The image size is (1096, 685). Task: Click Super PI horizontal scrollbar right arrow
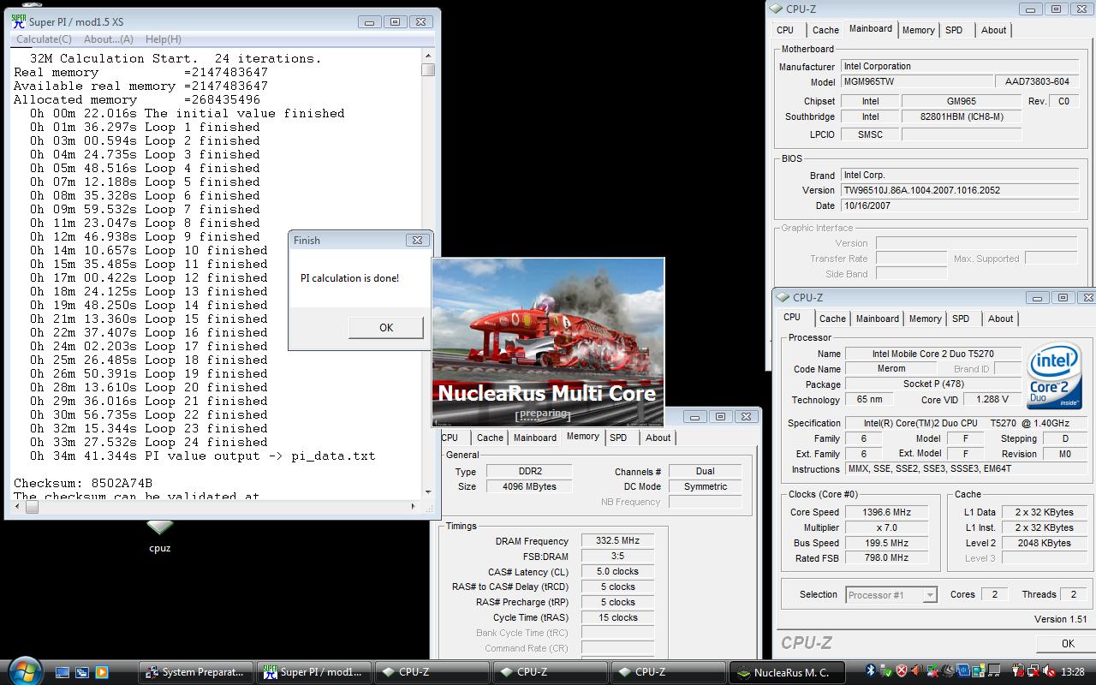415,507
